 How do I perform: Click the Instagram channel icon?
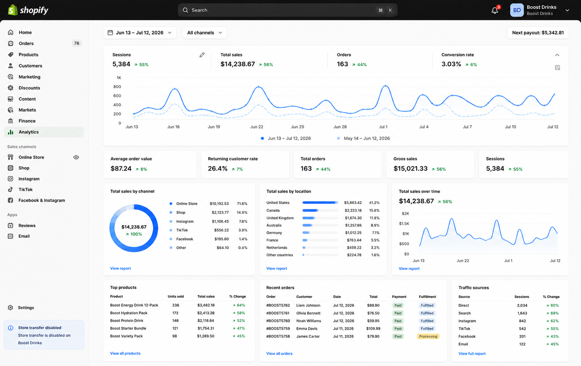coord(11,179)
